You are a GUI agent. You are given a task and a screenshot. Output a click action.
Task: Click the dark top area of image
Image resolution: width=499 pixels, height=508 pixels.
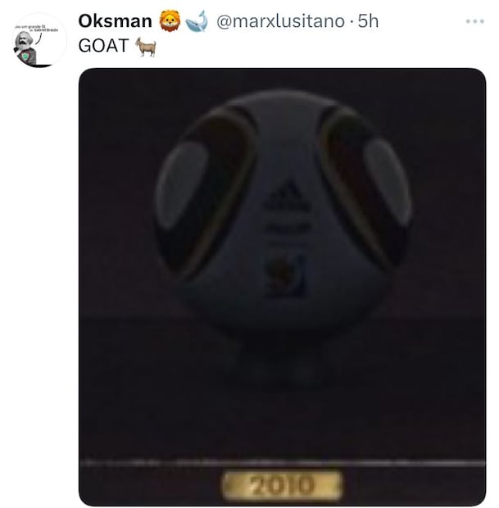[x=282, y=79]
